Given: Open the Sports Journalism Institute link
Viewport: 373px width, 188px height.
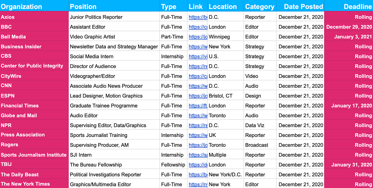Looking at the screenshot, I should (198, 155).
